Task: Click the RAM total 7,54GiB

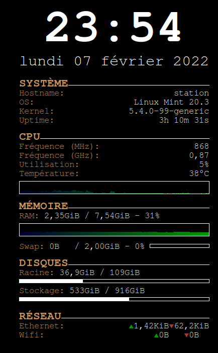Action: [112, 216]
